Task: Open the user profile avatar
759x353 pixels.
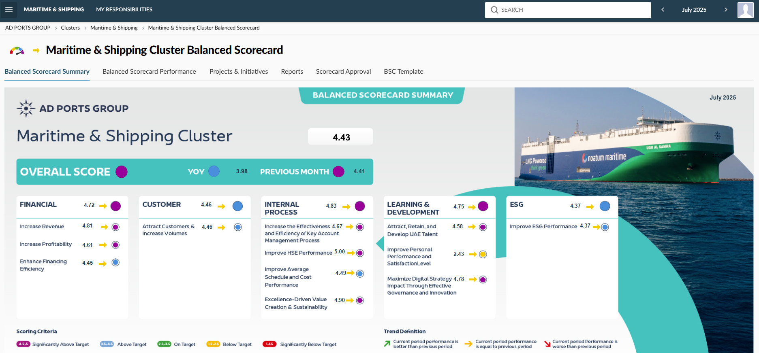Action: pyautogui.click(x=746, y=10)
